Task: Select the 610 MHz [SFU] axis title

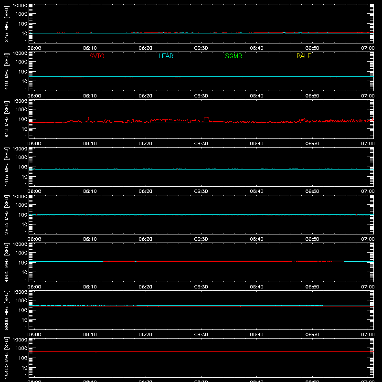Action: click(x=6, y=119)
